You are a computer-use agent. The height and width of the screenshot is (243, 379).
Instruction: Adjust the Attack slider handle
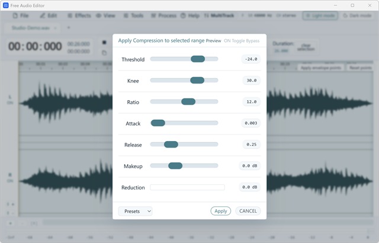[x=158, y=123]
